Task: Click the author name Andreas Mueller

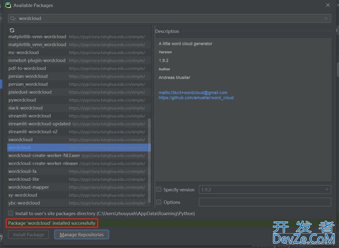Action: (175, 78)
